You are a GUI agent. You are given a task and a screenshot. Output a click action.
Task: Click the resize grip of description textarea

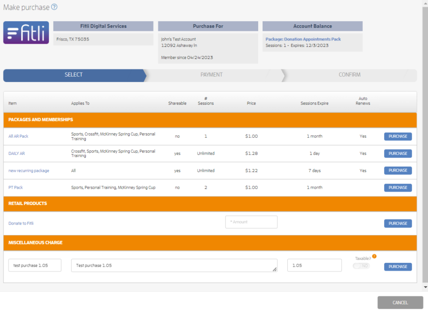click(275, 269)
